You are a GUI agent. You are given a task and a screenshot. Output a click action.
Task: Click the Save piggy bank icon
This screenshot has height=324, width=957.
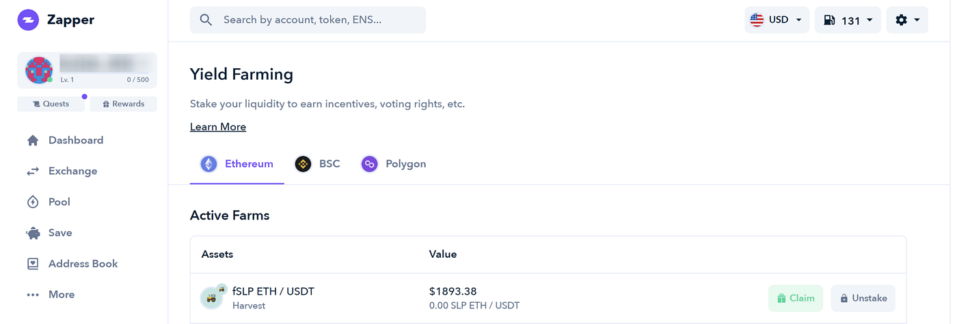(x=33, y=233)
